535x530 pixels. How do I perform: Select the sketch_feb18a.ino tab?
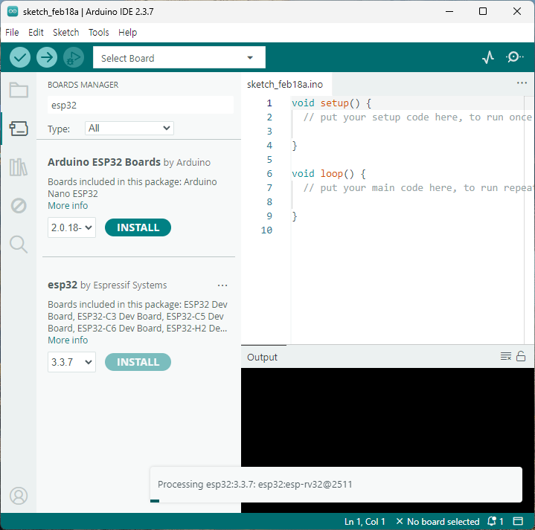286,84
